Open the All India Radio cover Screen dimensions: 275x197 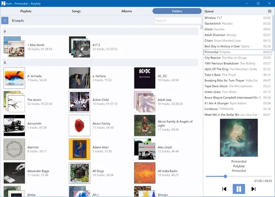[x=145, y=173]
